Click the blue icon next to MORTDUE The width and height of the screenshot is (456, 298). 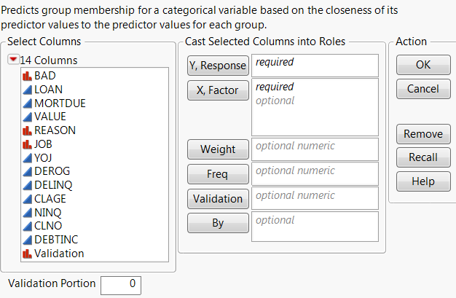[x=28, y=103]
